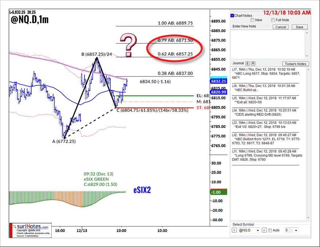Save the new chart note
Viewport: 320px width, 247px height.
[300, 27]
